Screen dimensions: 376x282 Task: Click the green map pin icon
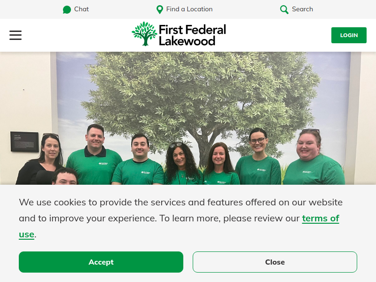(x=160, y=9)
